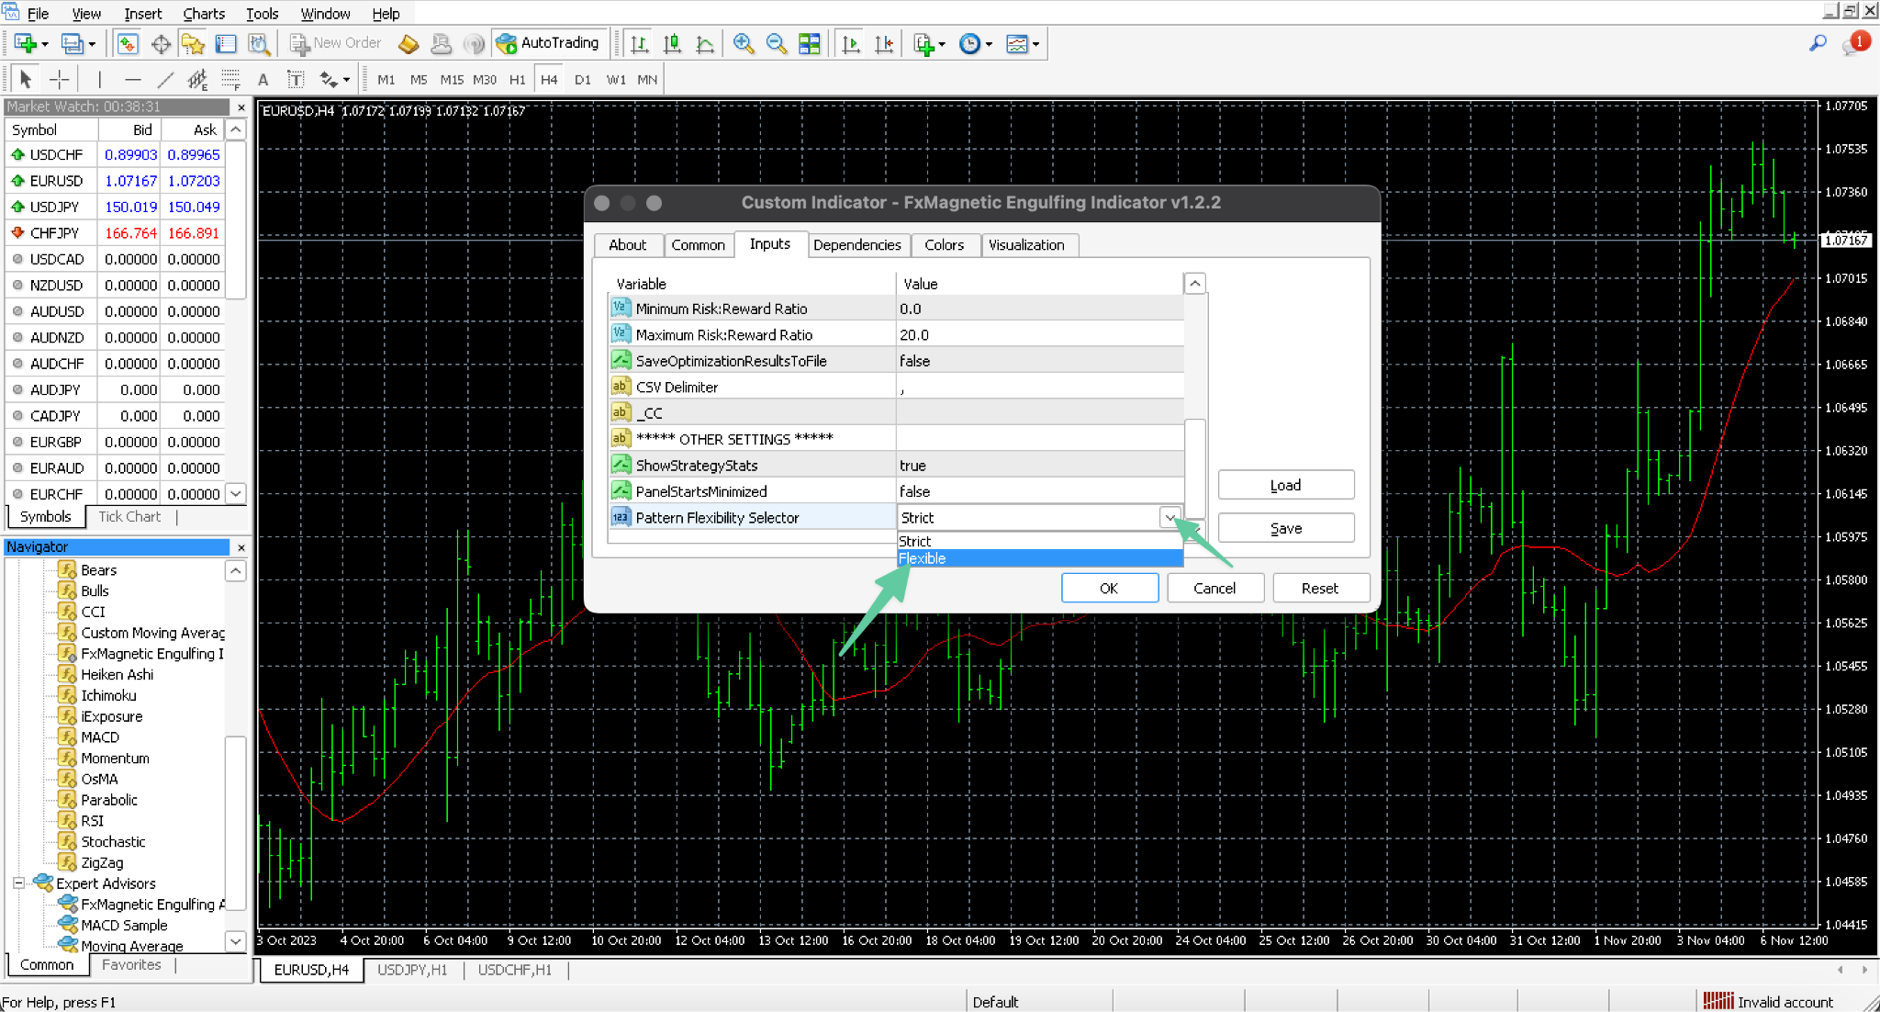Click Cancel in the indicator dialog
This screenshot has height=1012, width=1880.
(1214, 588)
